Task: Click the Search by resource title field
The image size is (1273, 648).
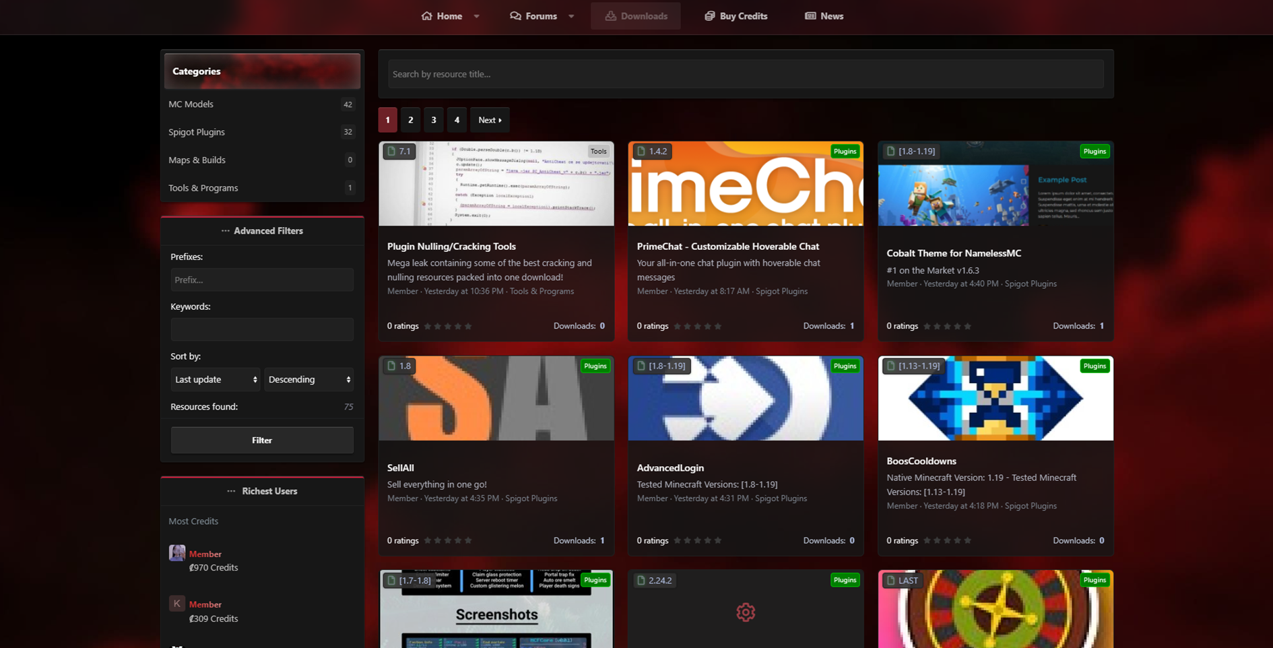Action: [746, 74]
